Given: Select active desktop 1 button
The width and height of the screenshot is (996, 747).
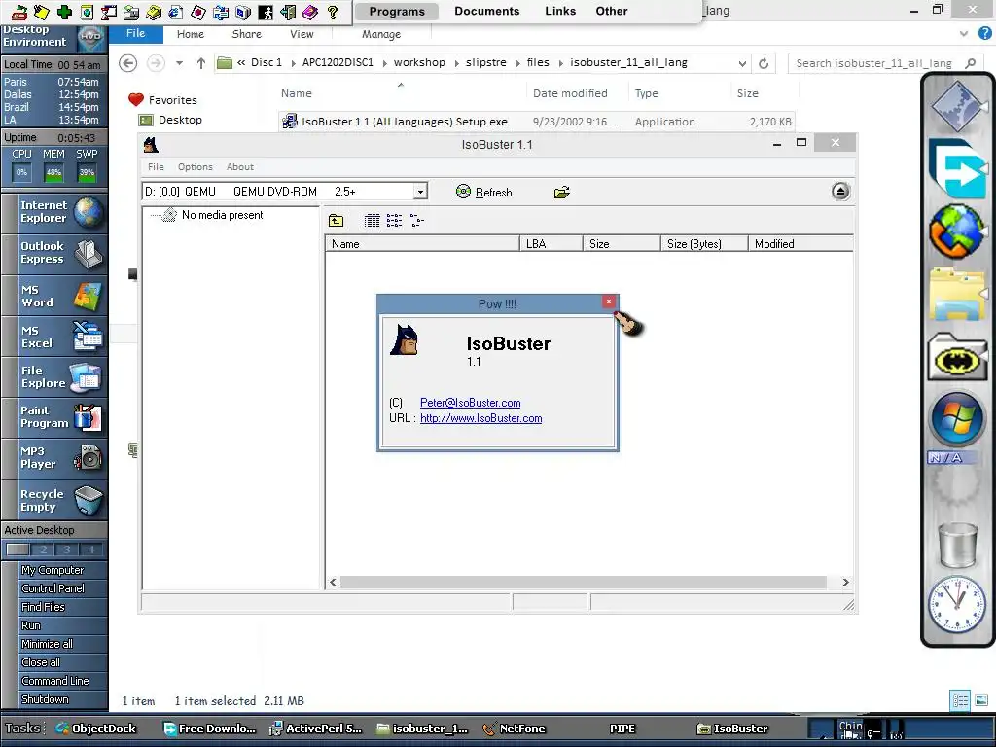Looking at the screenshot, I should coord(18,550).
